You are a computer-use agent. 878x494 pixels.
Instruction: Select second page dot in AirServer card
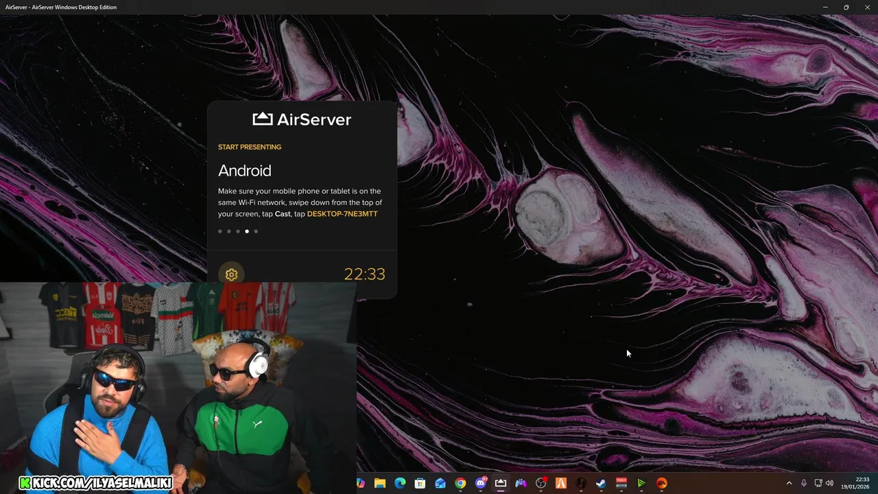229,231
